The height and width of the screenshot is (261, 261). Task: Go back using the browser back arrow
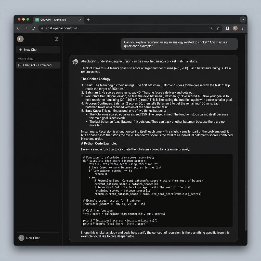(x=18, y=28)
